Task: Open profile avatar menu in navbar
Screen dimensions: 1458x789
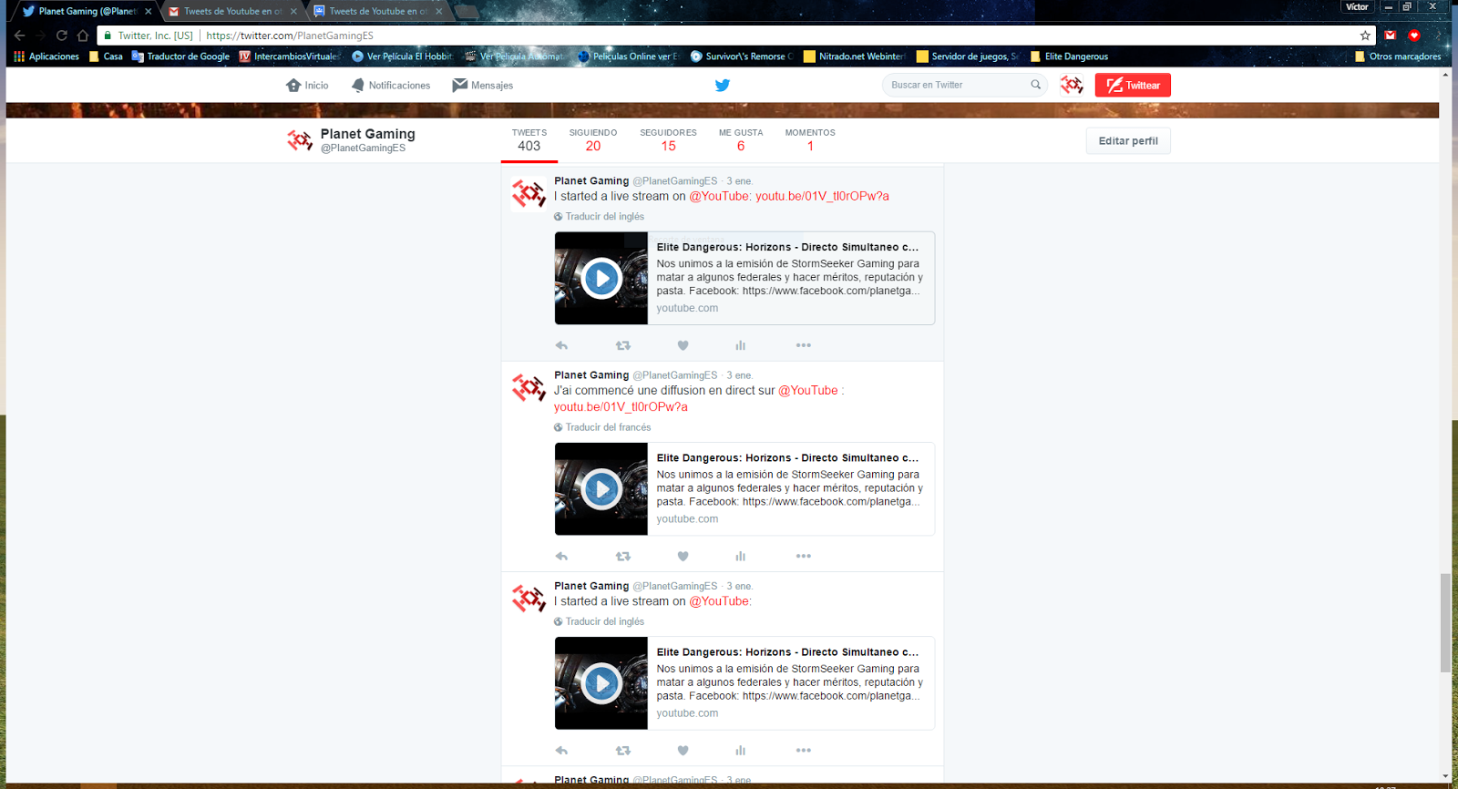Action: click(x=1072, y=85)
